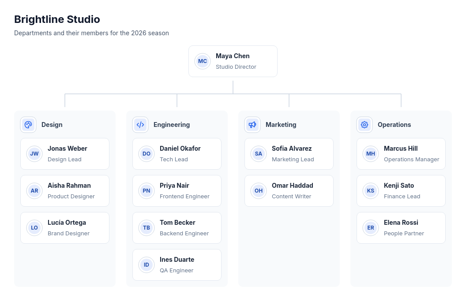Click the Operations Manager role text

point(411,160)
